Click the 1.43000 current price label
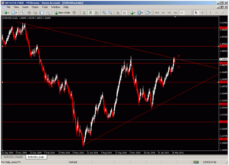The height and width of the screenshot is (165, 229). pos(224,60)
